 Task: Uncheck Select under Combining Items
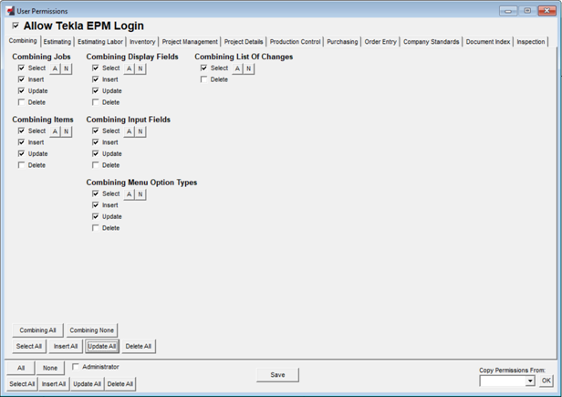[x=21, y=131]
